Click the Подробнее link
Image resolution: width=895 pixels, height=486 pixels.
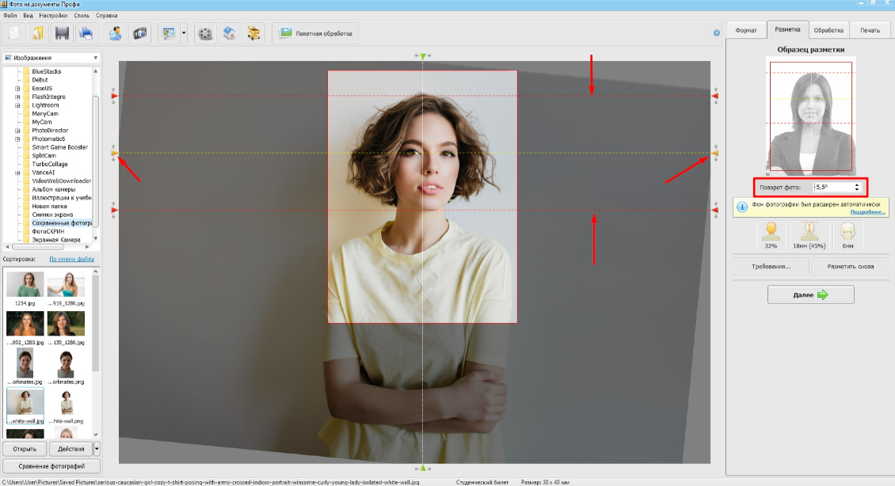[x=868, y=212]
